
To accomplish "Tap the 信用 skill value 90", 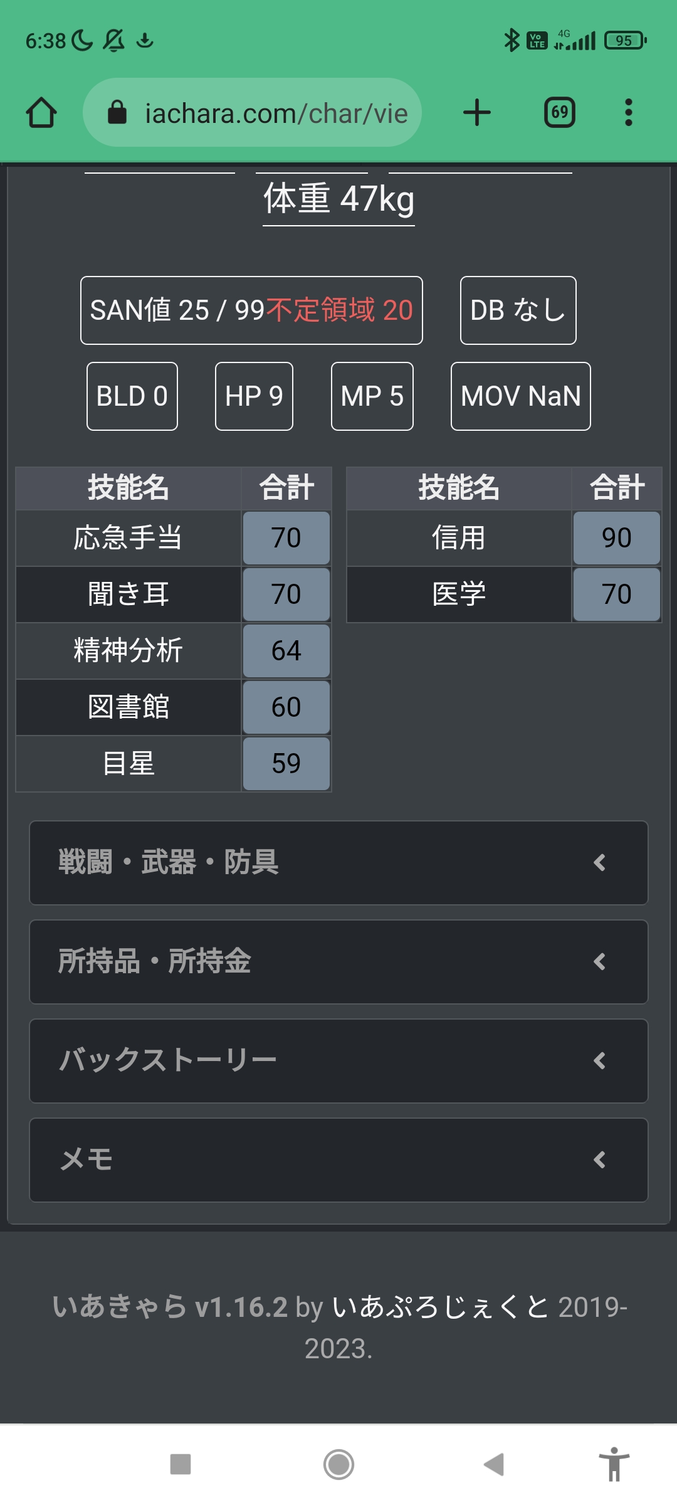I will point(617,538).
